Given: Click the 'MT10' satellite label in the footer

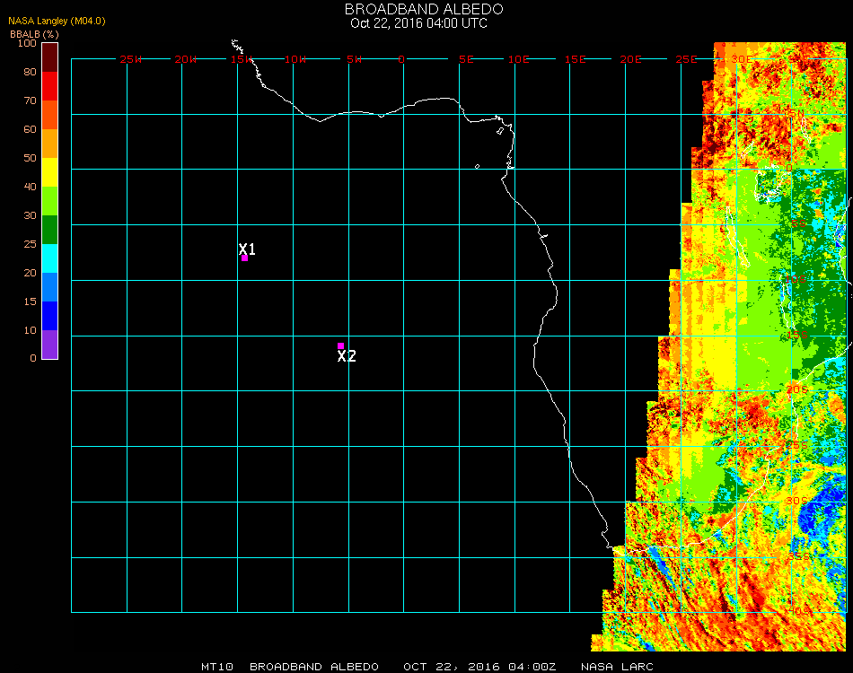Looking at the screenshot, I should pos(217,667).
